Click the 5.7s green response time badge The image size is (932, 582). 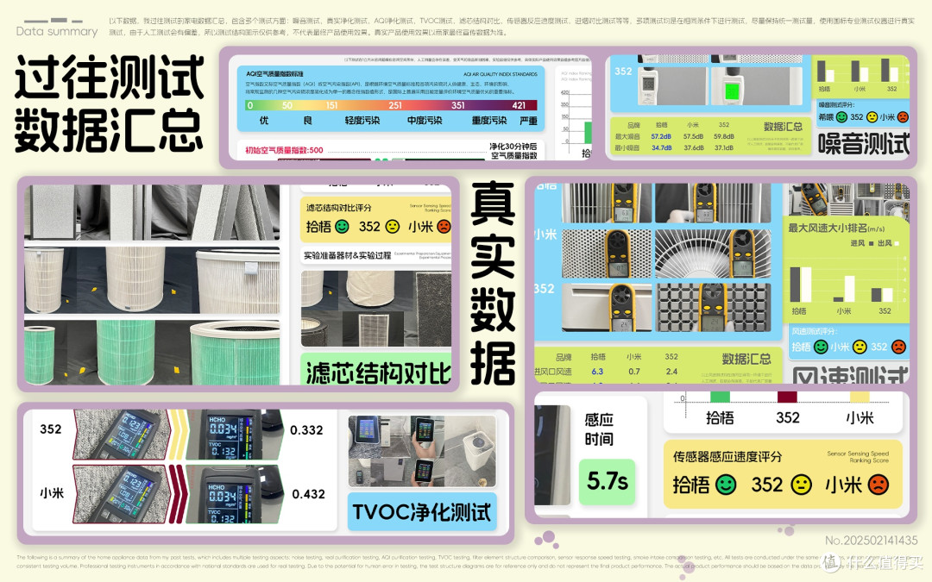tap(607, 481)
